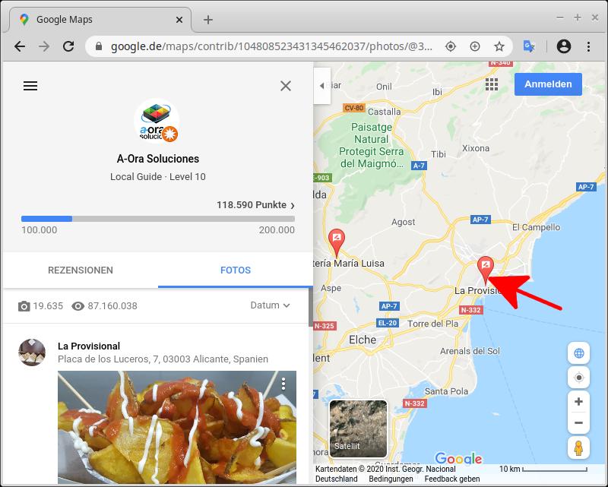608x487 pixels.
Task: Click the globe view icon
Action: click(578, 353)
